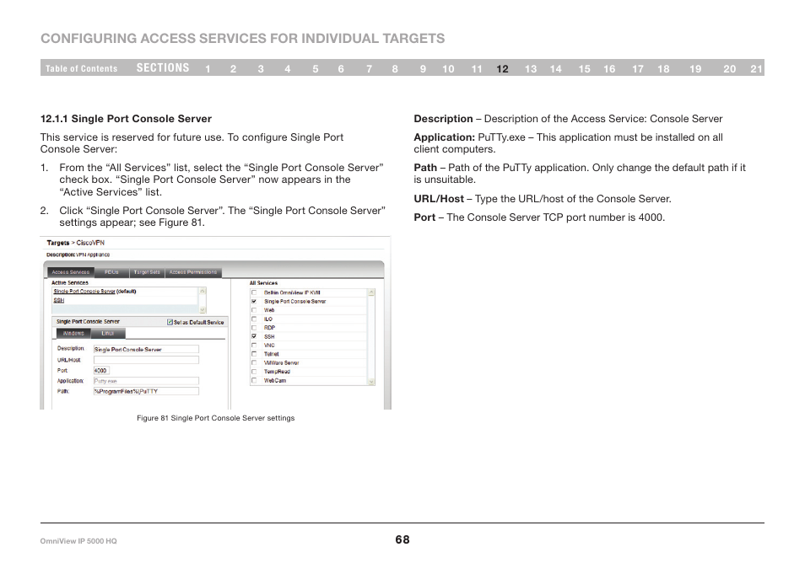Enable the VNC service checkbox
The height and width of the screenshot is (563, 805).
[254, 345]
